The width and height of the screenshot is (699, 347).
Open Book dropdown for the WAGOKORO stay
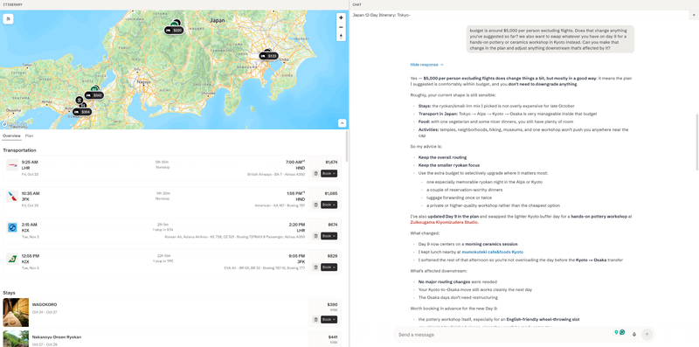(x=329, y=319)
